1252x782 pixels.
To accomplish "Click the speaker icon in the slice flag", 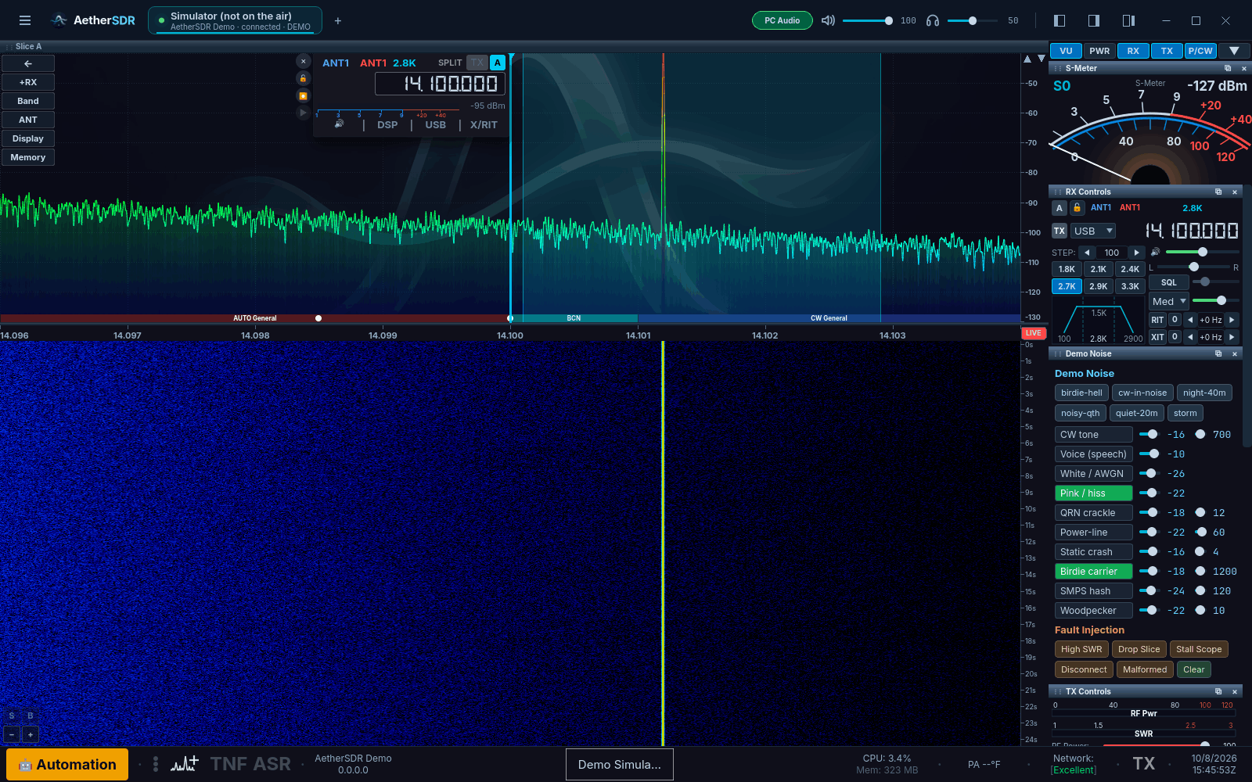I will 339,124.
